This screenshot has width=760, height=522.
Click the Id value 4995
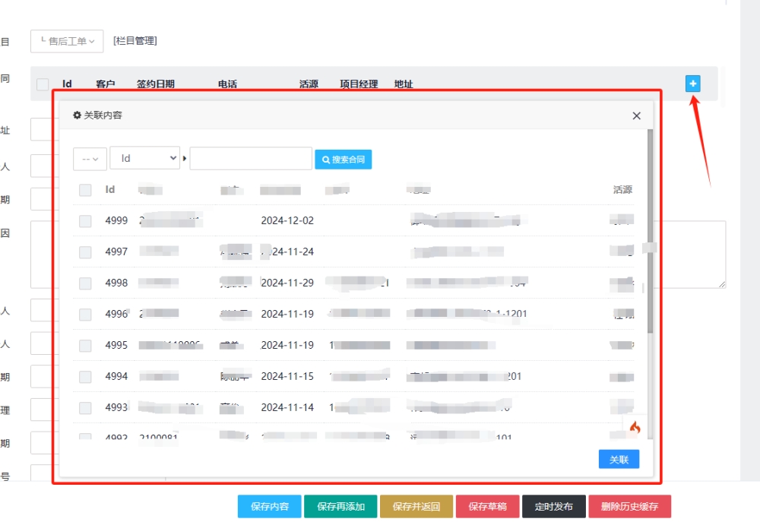click(x=116, y=345)
